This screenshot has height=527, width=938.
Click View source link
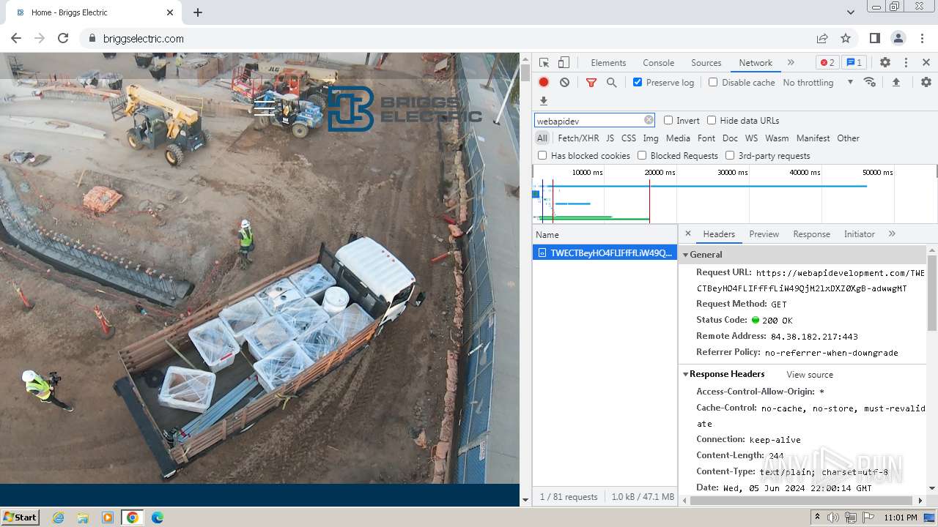[x=810, y=374]
